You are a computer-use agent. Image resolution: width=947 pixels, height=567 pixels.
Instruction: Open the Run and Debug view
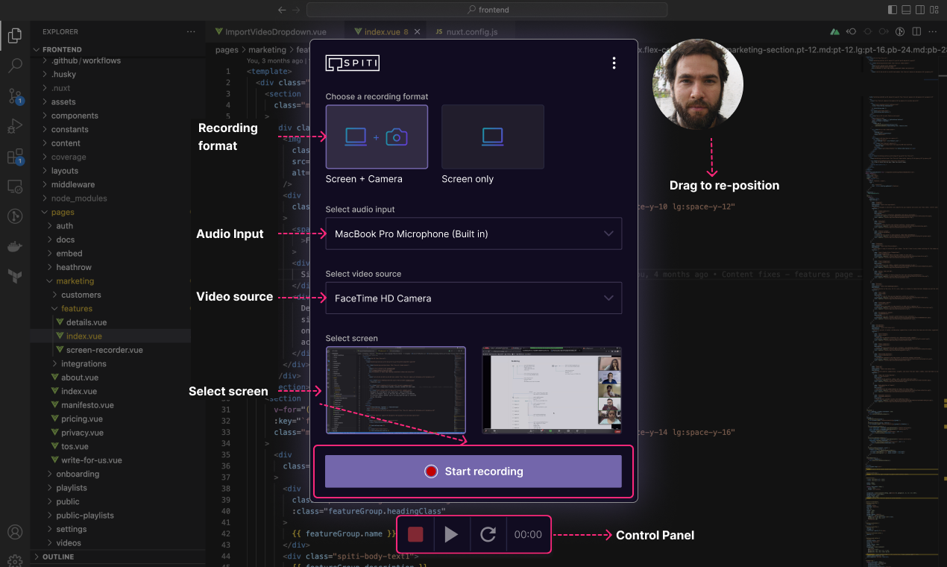[x=15, y=126]
